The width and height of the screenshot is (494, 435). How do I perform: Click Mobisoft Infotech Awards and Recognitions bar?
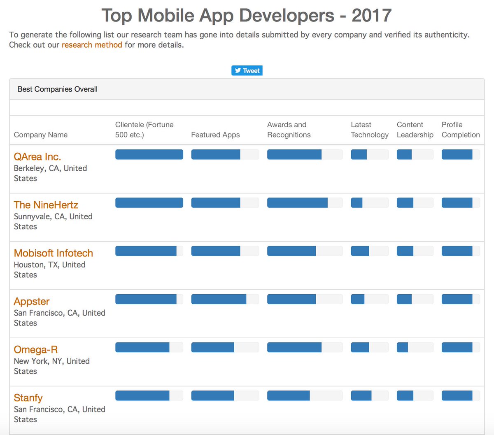click(x=305, y=251)
